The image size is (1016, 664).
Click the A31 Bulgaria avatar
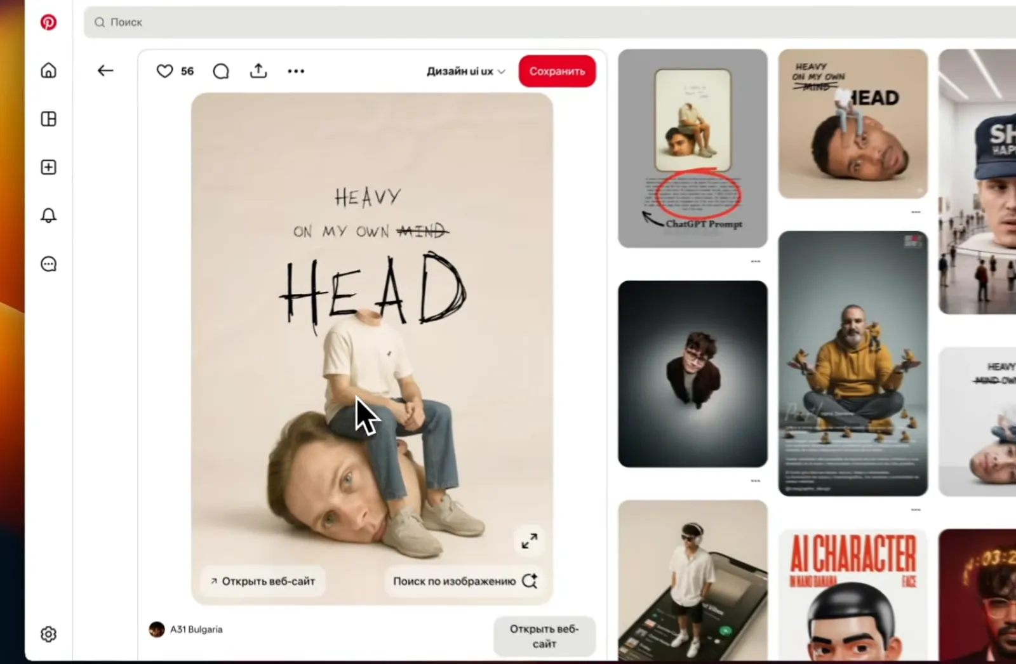coord(157,629)
